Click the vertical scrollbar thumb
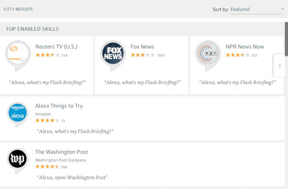The height and width of the screenshot is (189, 288). point(287,39)
